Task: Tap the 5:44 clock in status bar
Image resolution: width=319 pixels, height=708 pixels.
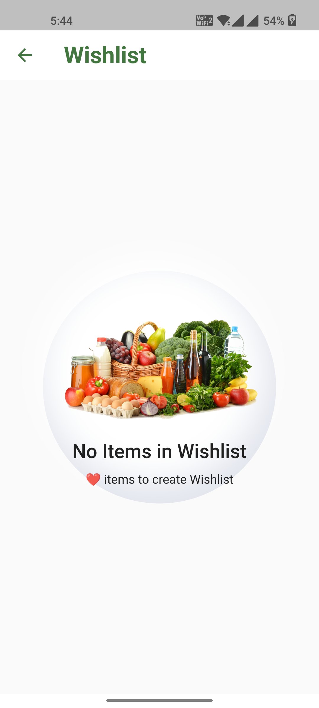Action: 61,21
